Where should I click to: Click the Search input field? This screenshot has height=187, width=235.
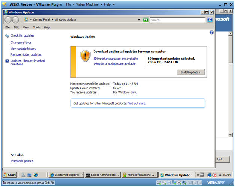[178, 20]
